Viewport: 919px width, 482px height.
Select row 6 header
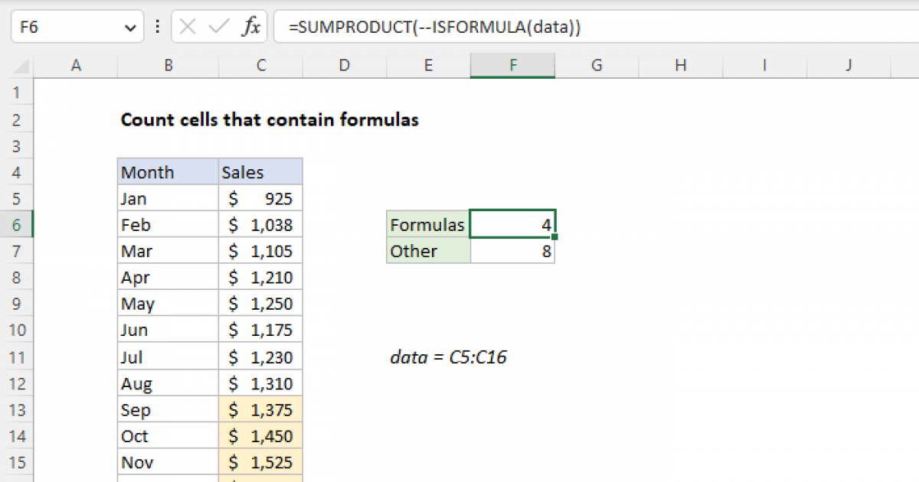(17, 225)
